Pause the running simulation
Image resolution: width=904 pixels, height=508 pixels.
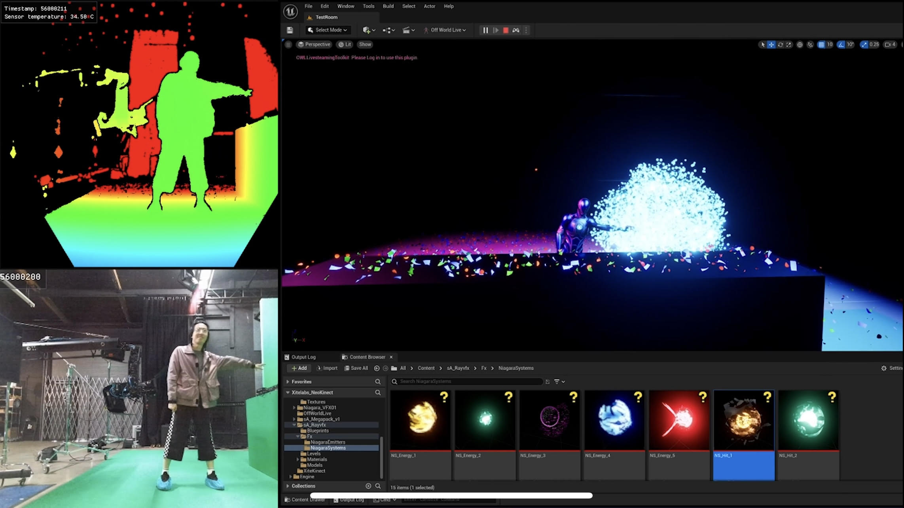click(x=485, y=30)
